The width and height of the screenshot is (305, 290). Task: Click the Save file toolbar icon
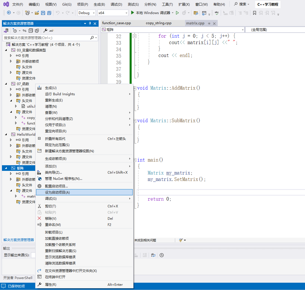43,13
